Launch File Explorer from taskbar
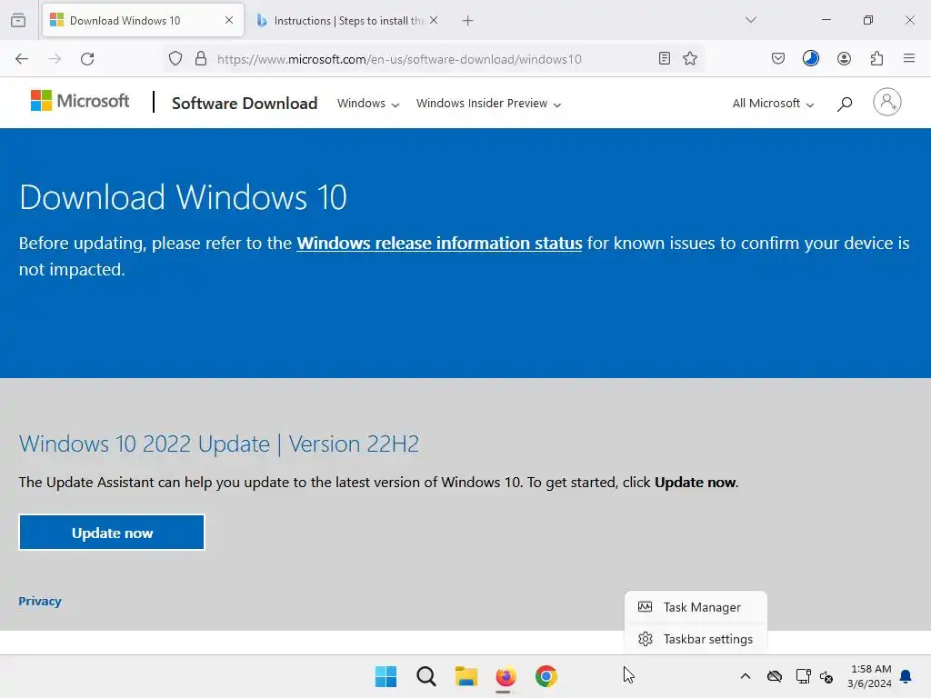The height and width of the screenshot is (698, 931). 466,676
